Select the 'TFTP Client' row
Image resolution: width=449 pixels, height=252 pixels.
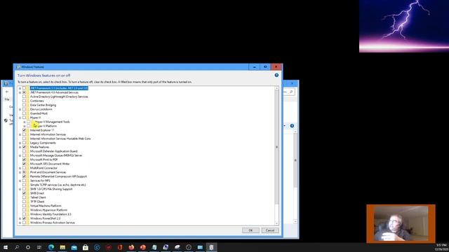pyautogui.click(x=37, y=202)
